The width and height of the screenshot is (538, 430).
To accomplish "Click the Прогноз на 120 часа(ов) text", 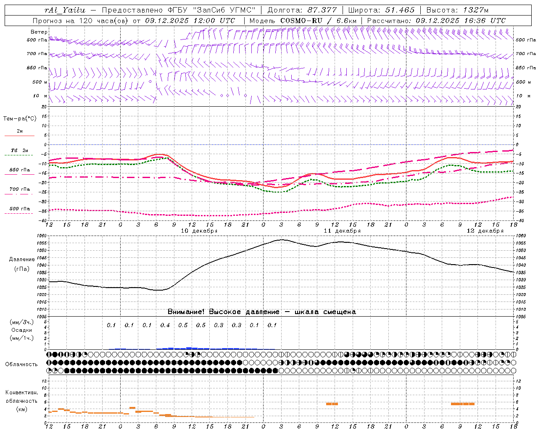I will [x=80, y=21].
